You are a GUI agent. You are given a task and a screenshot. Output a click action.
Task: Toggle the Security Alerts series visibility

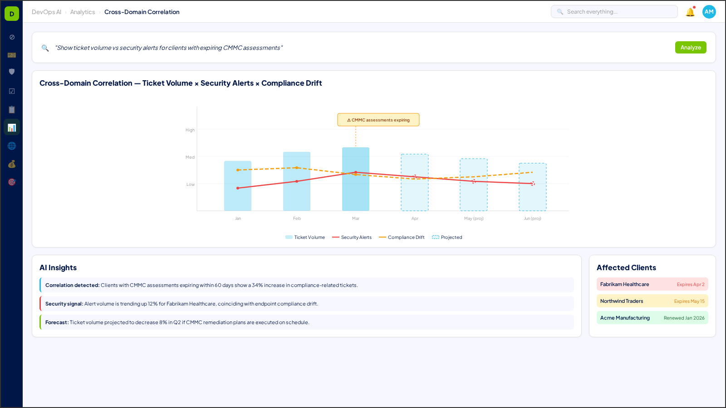pyautogui.click(x=352, y=237)
